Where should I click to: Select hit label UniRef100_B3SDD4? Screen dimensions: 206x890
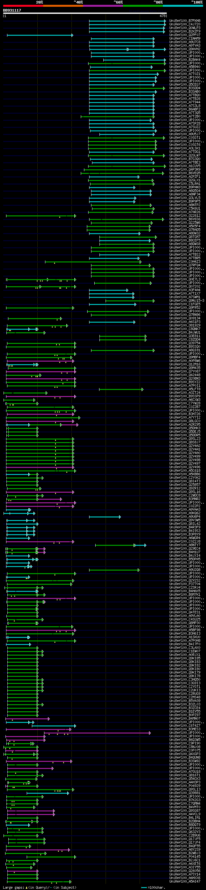(184, 88)
